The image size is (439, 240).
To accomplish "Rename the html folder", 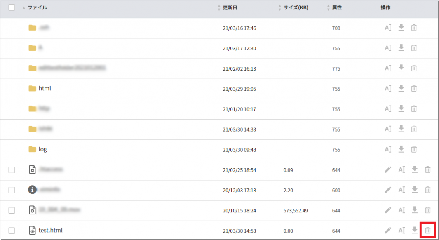I will pos(388,88).
